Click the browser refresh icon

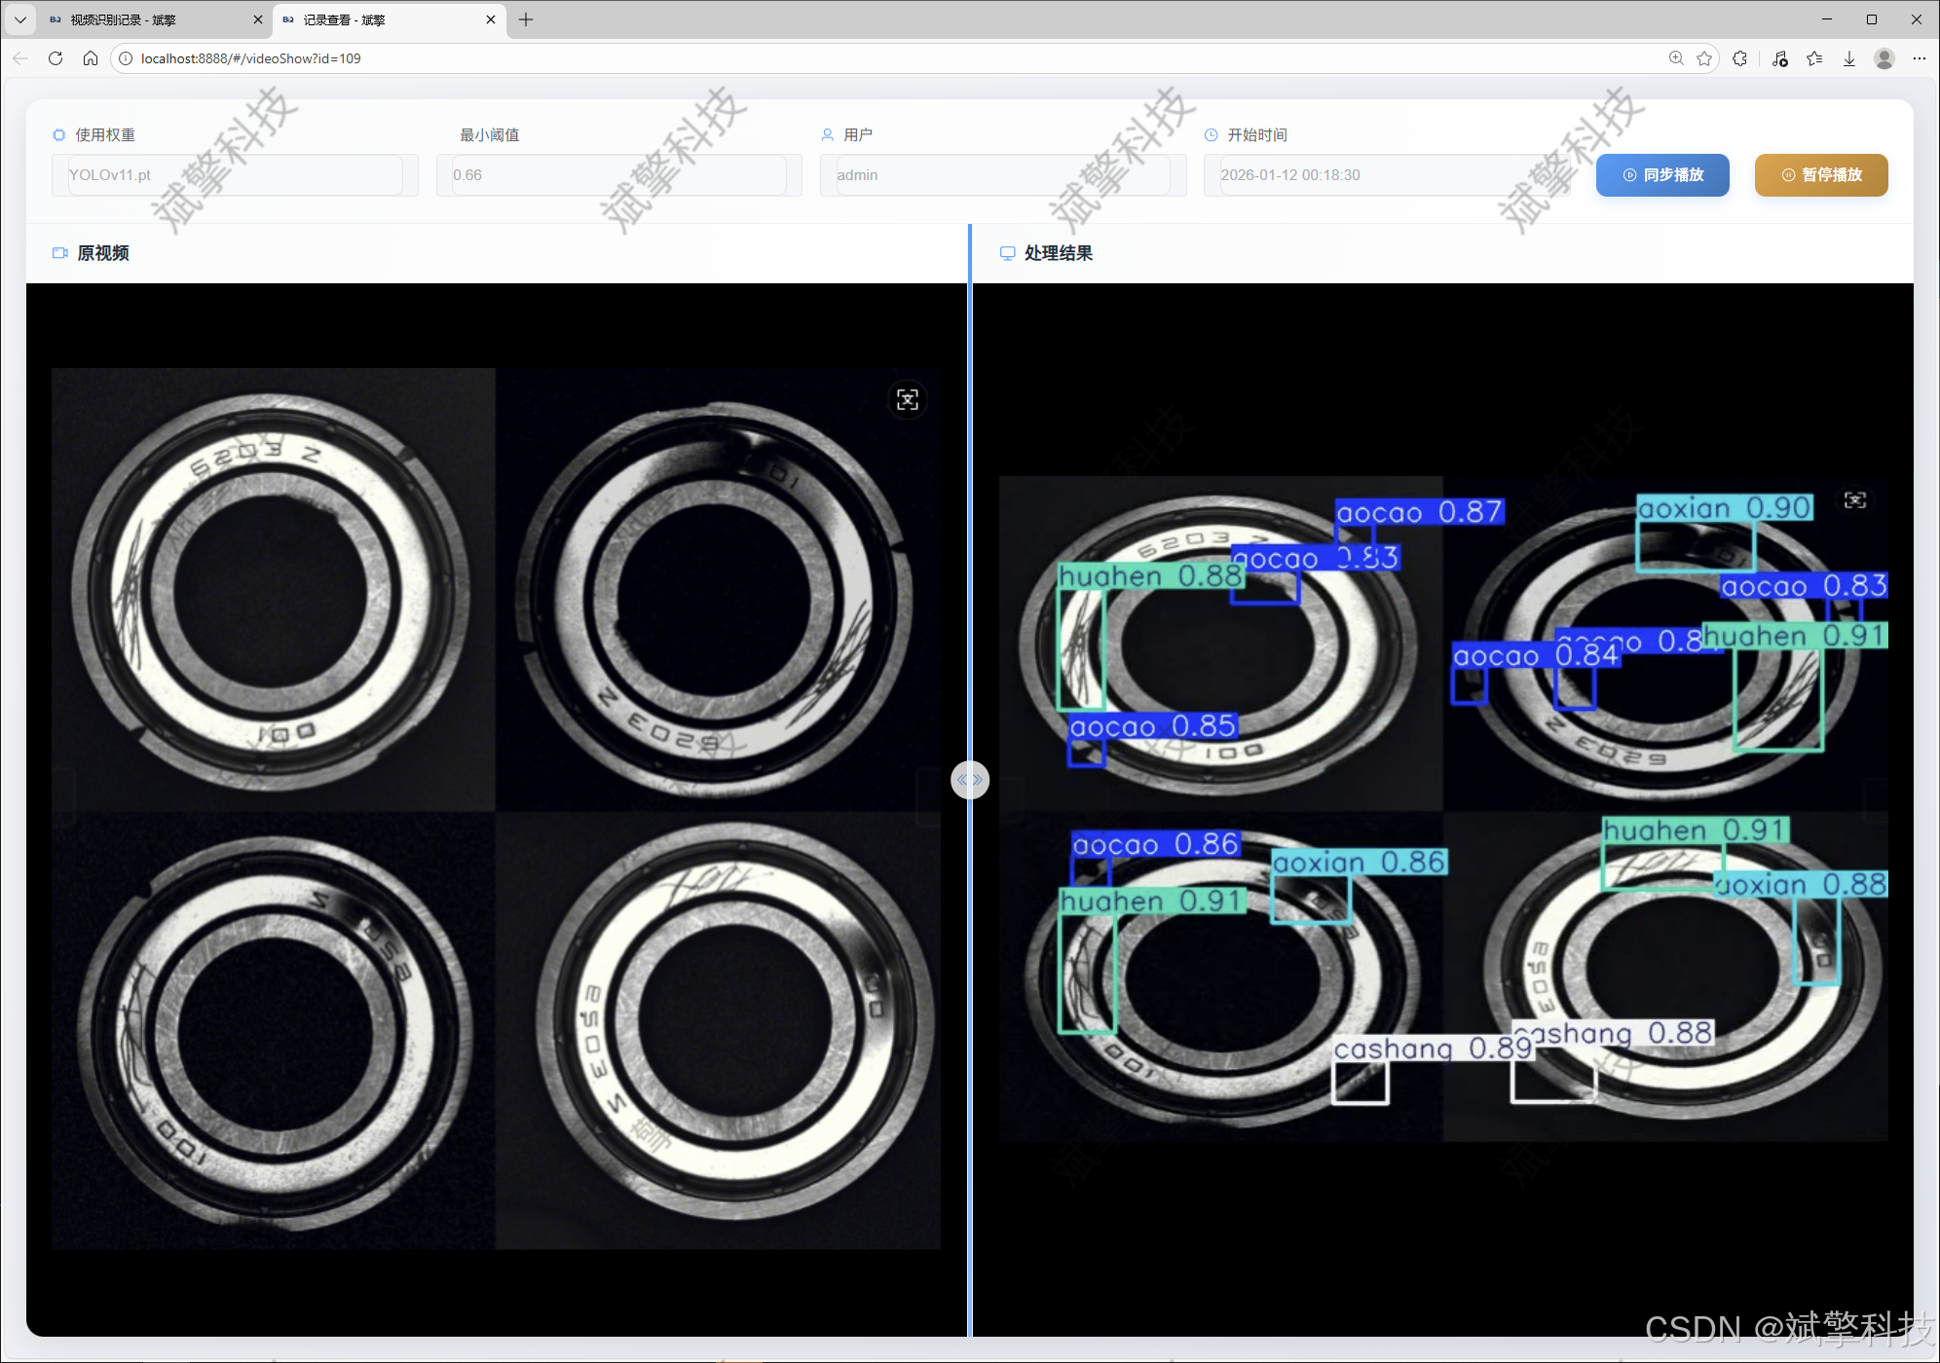(56, 58)
